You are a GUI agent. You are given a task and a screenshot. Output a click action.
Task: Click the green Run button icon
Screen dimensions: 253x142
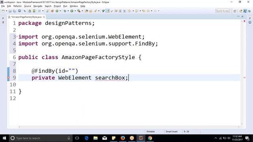(72, 11)
